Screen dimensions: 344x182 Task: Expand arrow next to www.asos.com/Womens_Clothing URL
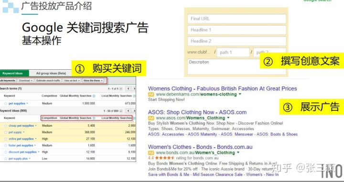pyautogui.click(x=228, y=118)
